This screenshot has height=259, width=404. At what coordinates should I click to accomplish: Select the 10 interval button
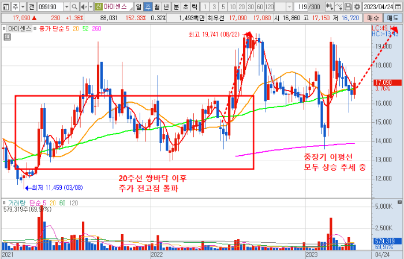pos(233,7)
